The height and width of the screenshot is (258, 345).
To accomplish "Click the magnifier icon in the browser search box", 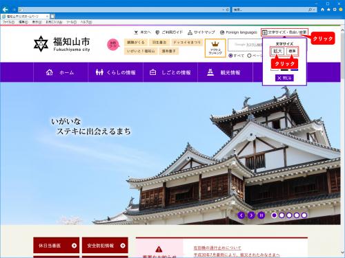I will (x=310, y=10).
